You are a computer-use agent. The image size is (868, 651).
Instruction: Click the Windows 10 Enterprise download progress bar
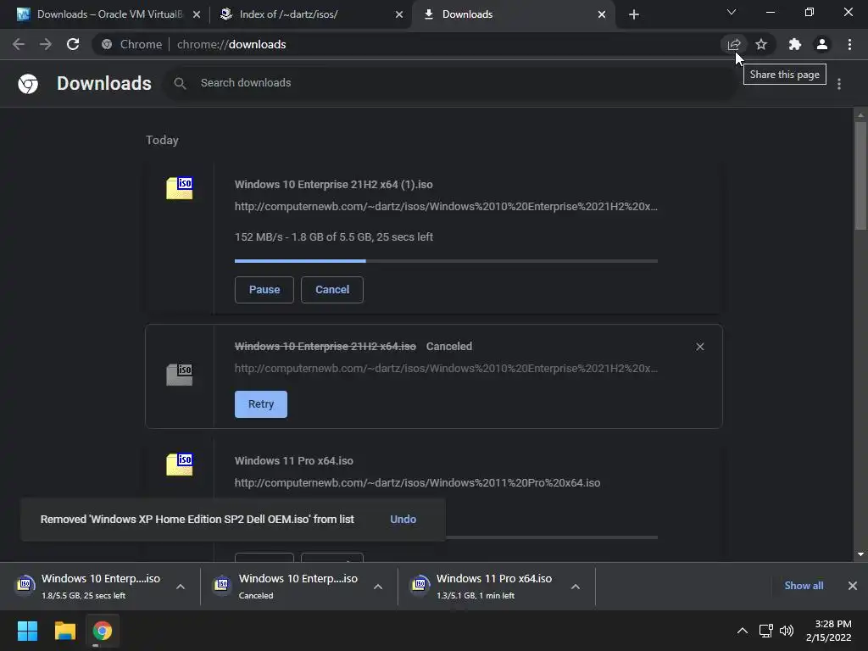click(x=446, y=261)
